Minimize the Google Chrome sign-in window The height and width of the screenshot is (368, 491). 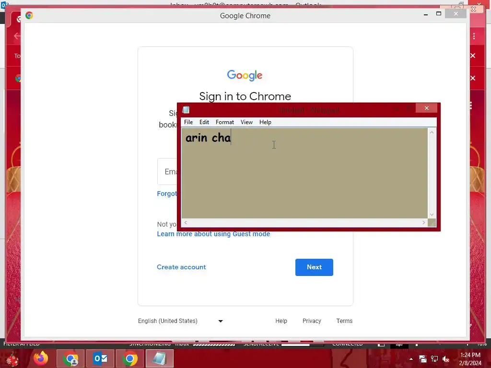coord(426,14)
